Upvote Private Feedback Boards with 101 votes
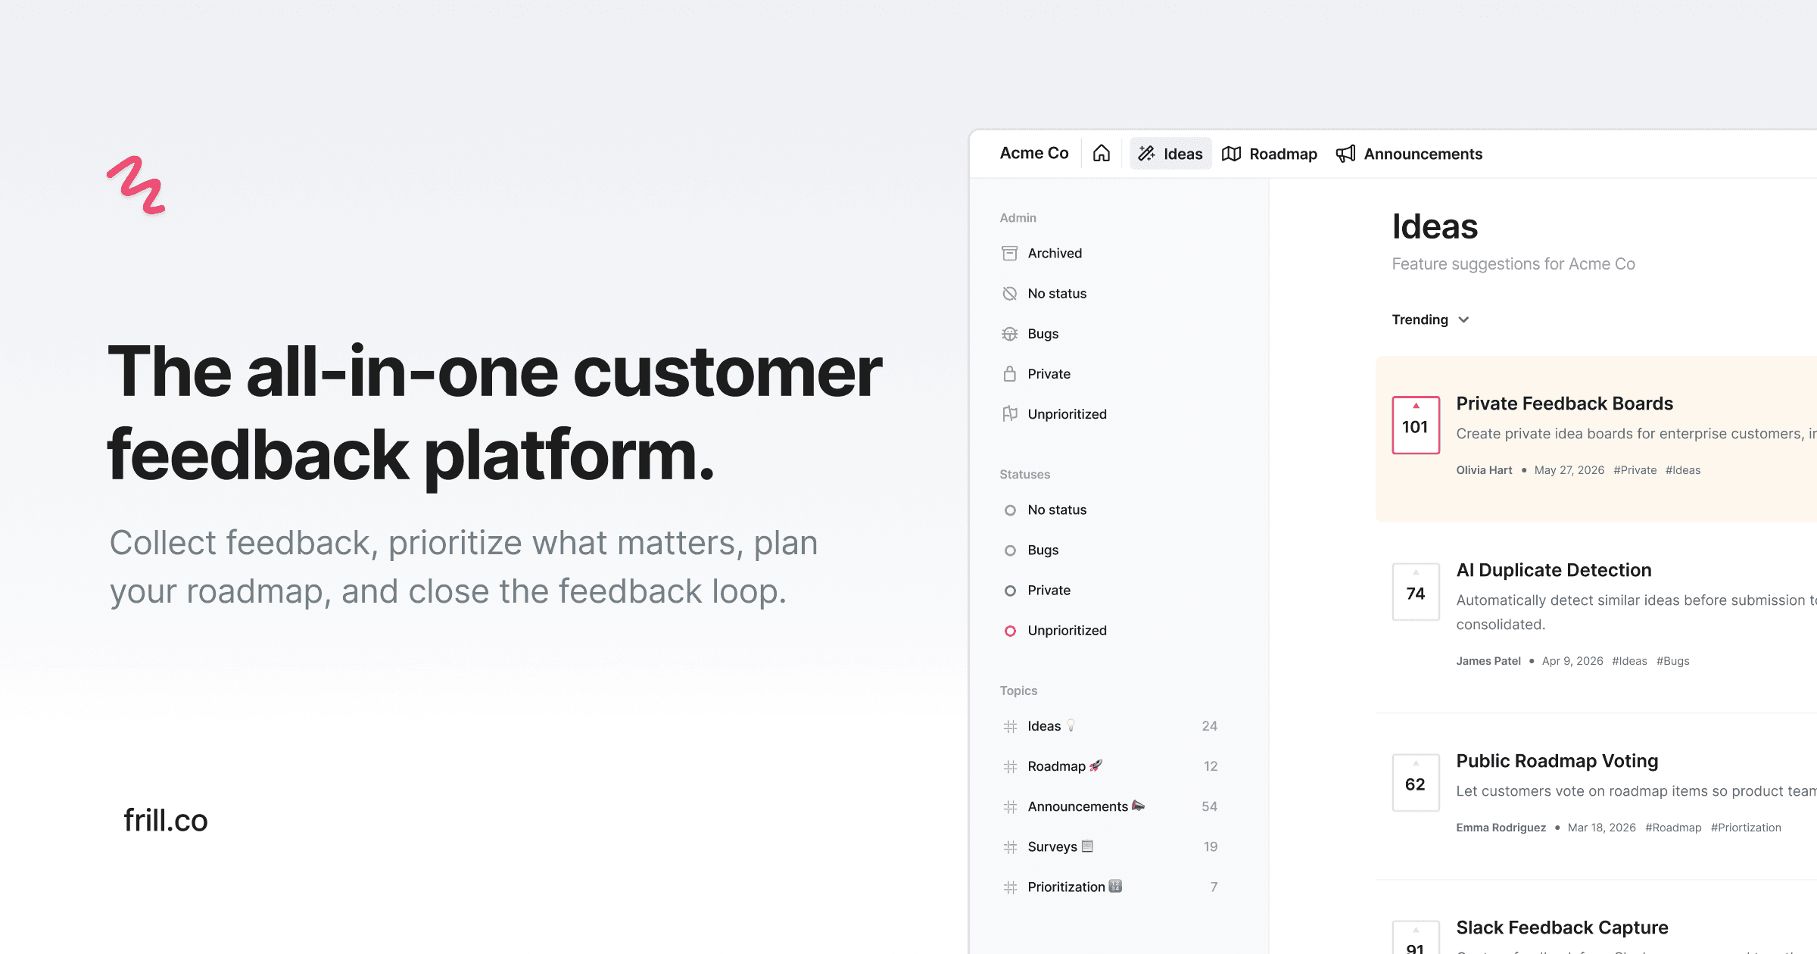The width and height of the screenshot is (1817, 954). point(1415,425)
